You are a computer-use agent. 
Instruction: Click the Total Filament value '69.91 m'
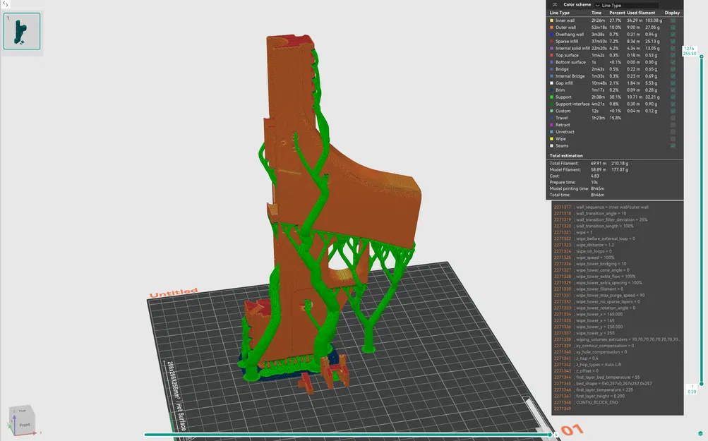(599, 164)
